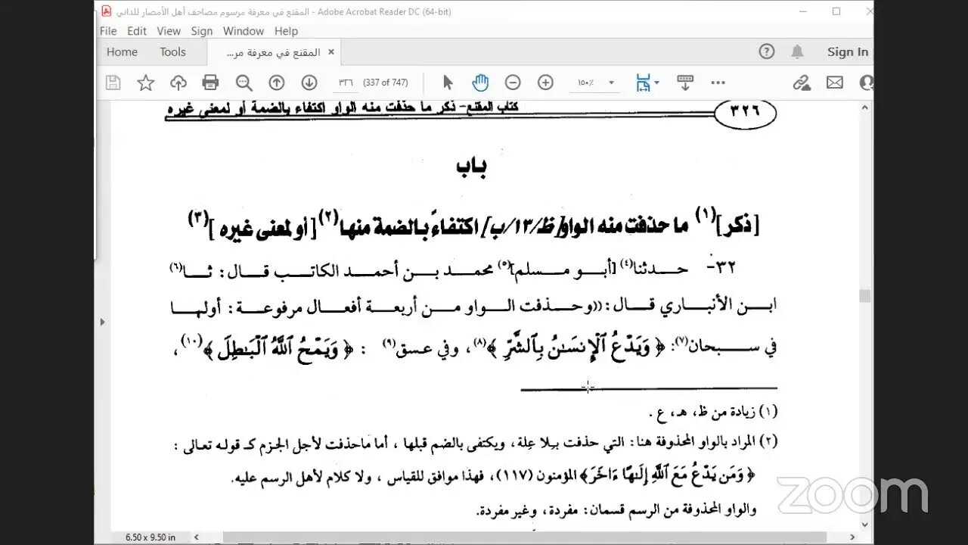Show more tools ellipsis
Viewport: 968px width, 545px height.
click(718, 83)
